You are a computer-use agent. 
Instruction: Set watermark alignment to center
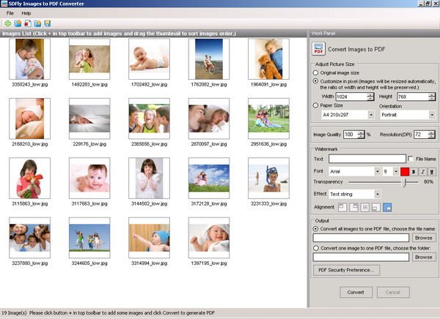pyautogui.click(x=364, y=209)
